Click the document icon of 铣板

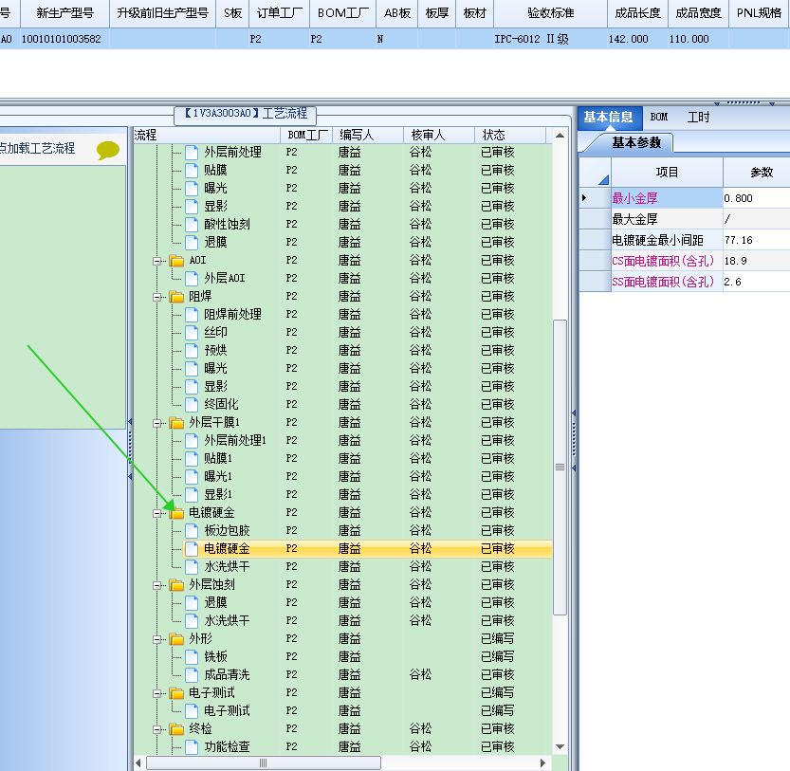(192, 656)
